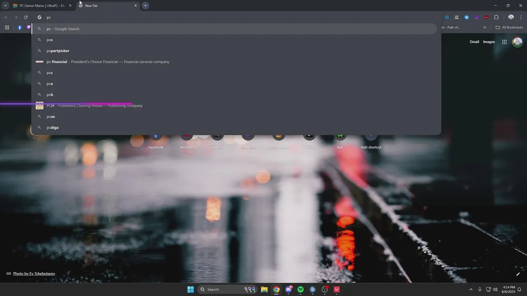Screen dimensions: 527x296
Task: Open the tab search dropdown arrow
Action: pyautogui.click(x=5, y=5)
